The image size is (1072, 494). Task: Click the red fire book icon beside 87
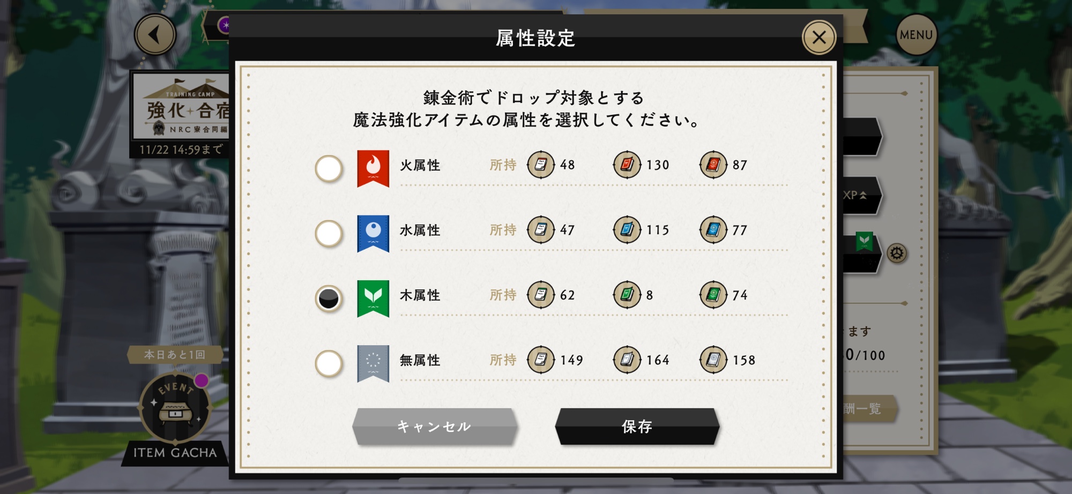pyautogui.click(x=713, y=164)
